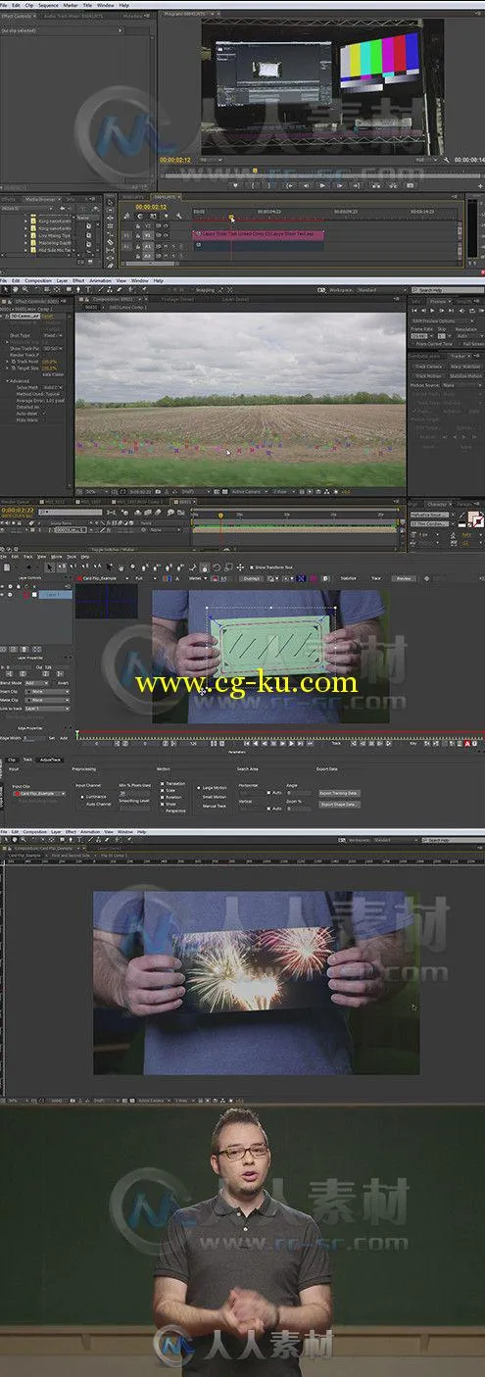Screen dimensions: 485x1377
Task: Open the Active Camera view dropdown in the field After Effects viewer
Action: (x=248, y=491)
